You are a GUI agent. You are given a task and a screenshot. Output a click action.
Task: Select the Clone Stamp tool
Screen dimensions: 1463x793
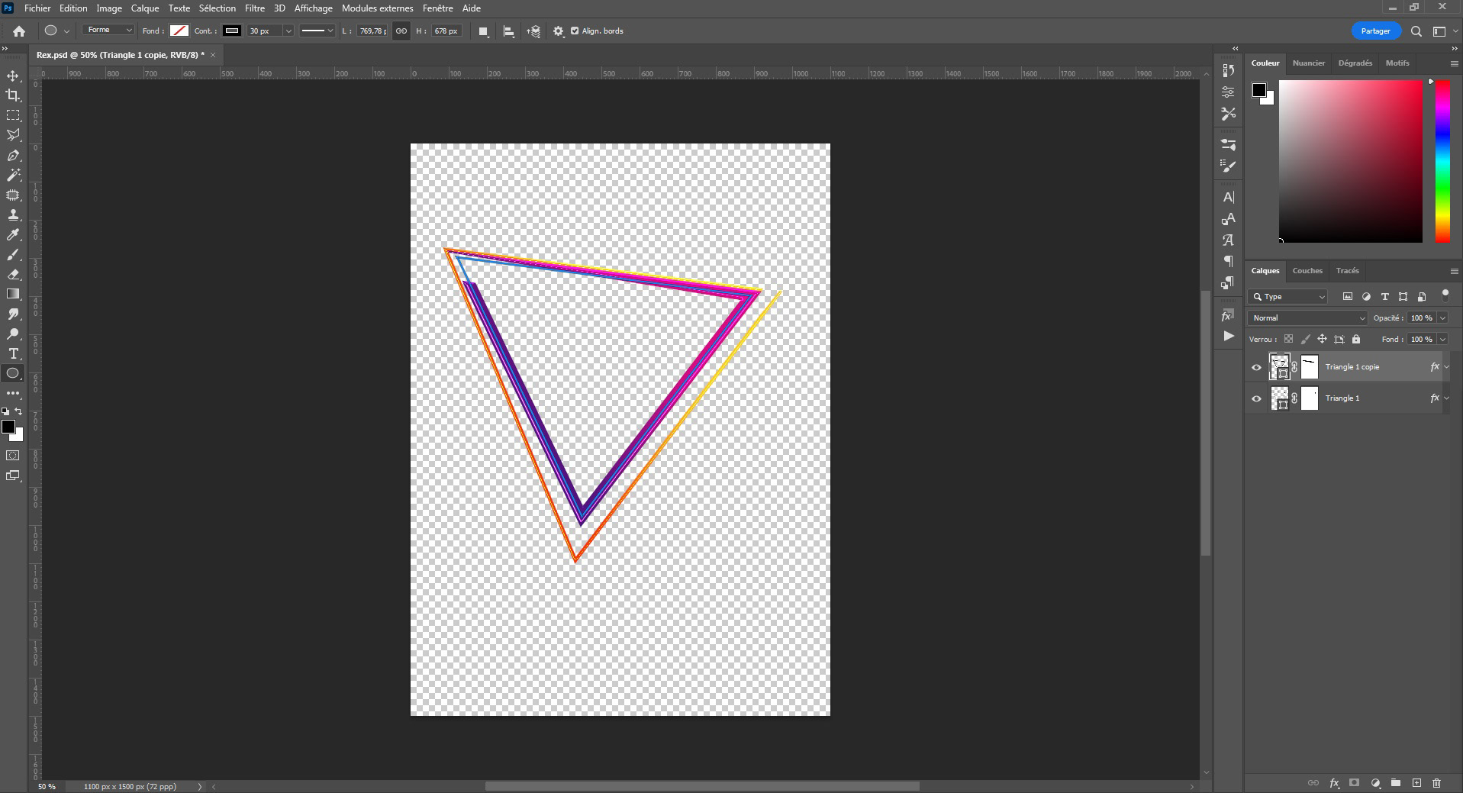pyautogui.click(x=13, y=214)
